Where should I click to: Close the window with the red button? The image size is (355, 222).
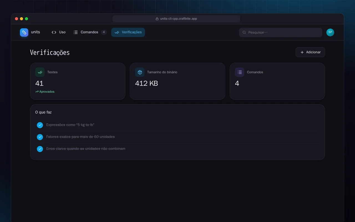(x=17, y=19)
